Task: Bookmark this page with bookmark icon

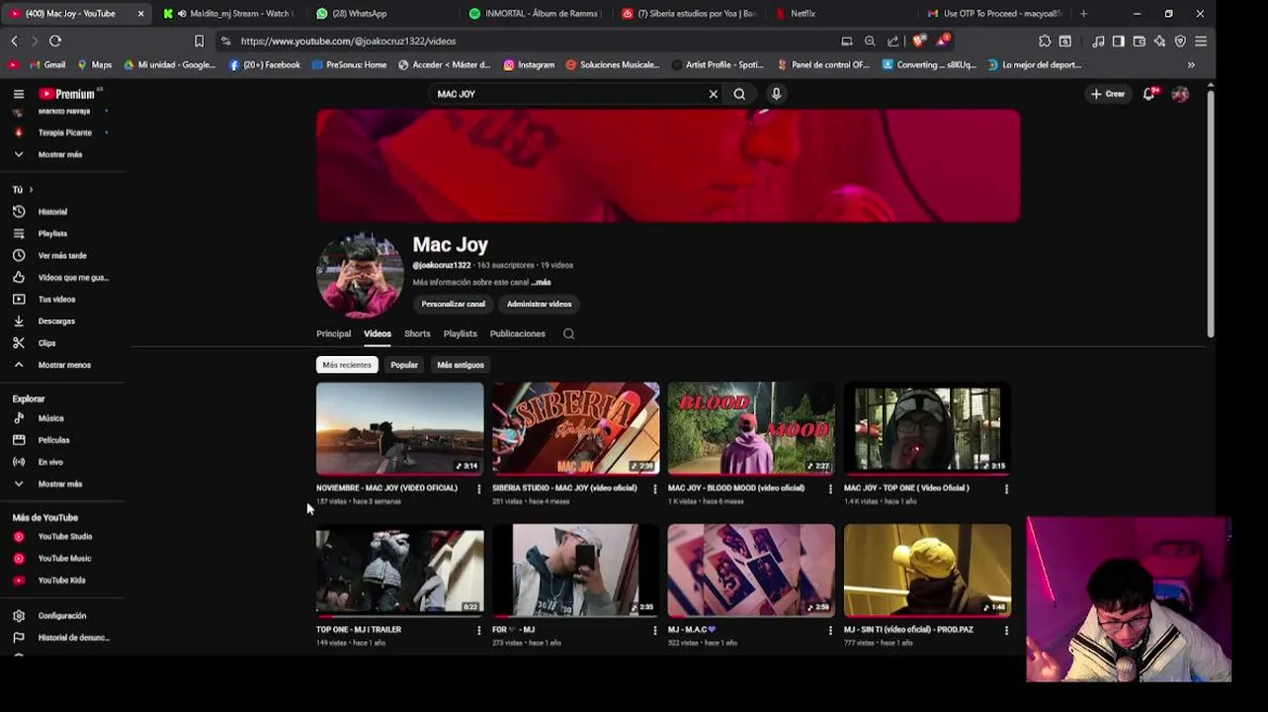Action: (x=199, y=41)
